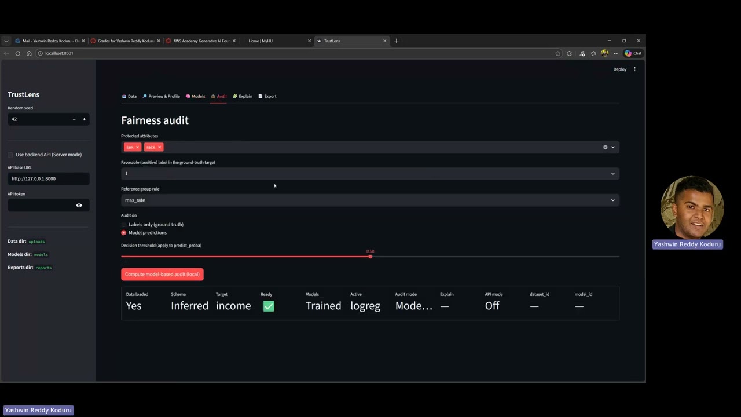Click the API base URL field

(49, 178)
